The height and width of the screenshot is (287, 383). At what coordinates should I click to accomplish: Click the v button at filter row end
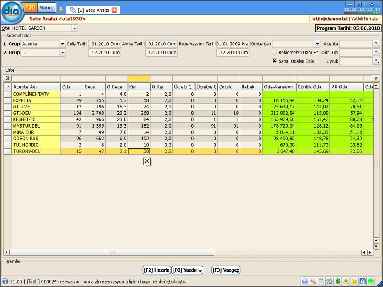pyautogui.click(x=376, y=78)
